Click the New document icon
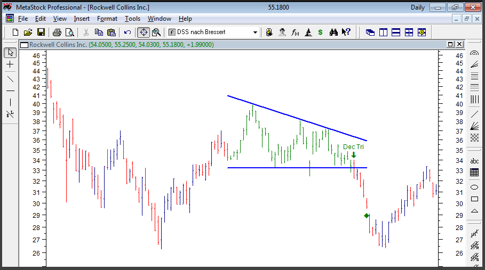This screenshot has width=485, height=270. [15, 32]
